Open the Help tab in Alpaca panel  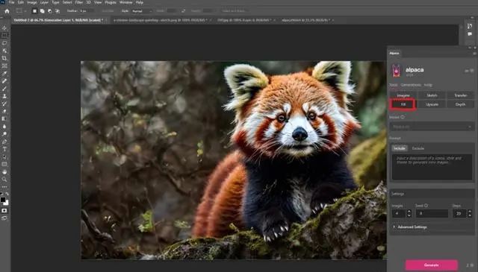[x=428, y=85]
